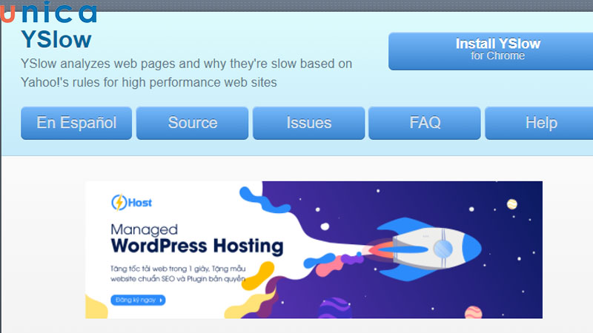
Task: Open the En Español page
Action: 76,123
